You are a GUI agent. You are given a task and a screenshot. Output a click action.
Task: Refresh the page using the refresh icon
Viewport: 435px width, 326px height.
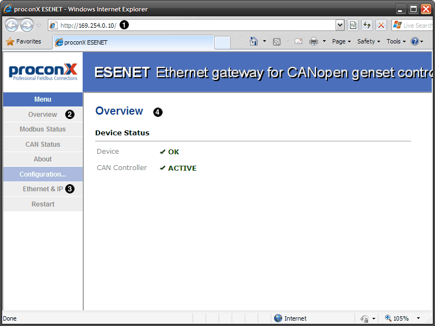click(x=367, y=25)
